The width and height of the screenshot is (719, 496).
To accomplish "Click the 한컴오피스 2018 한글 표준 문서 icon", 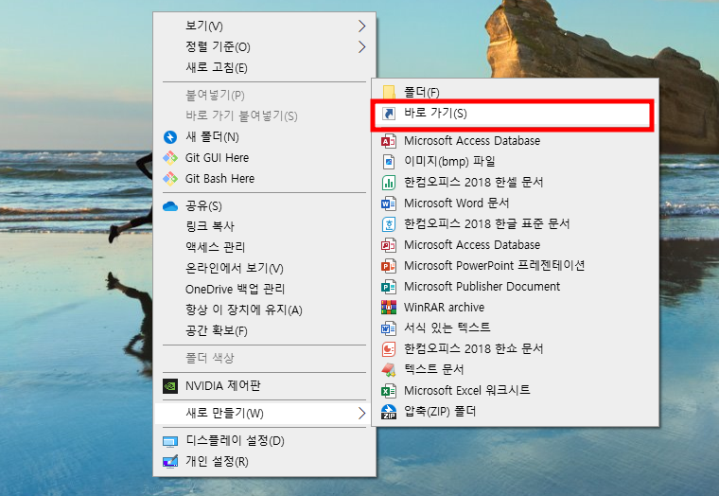I will click(x=389, y=224).
